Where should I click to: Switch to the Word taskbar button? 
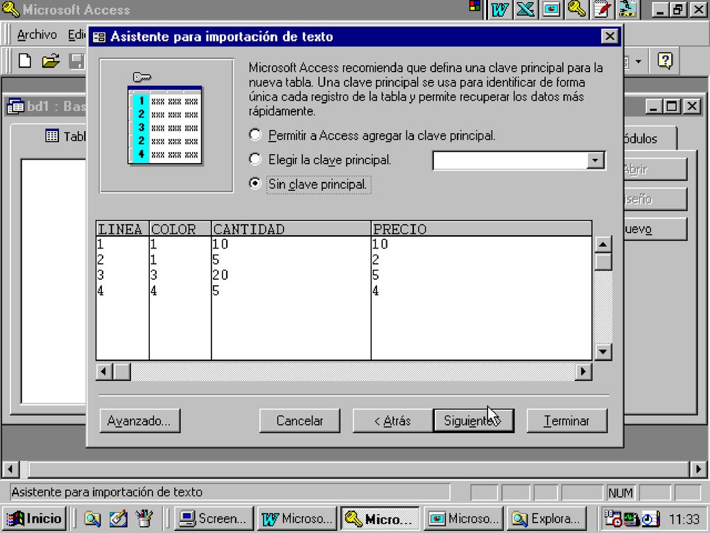click(297, 518)
